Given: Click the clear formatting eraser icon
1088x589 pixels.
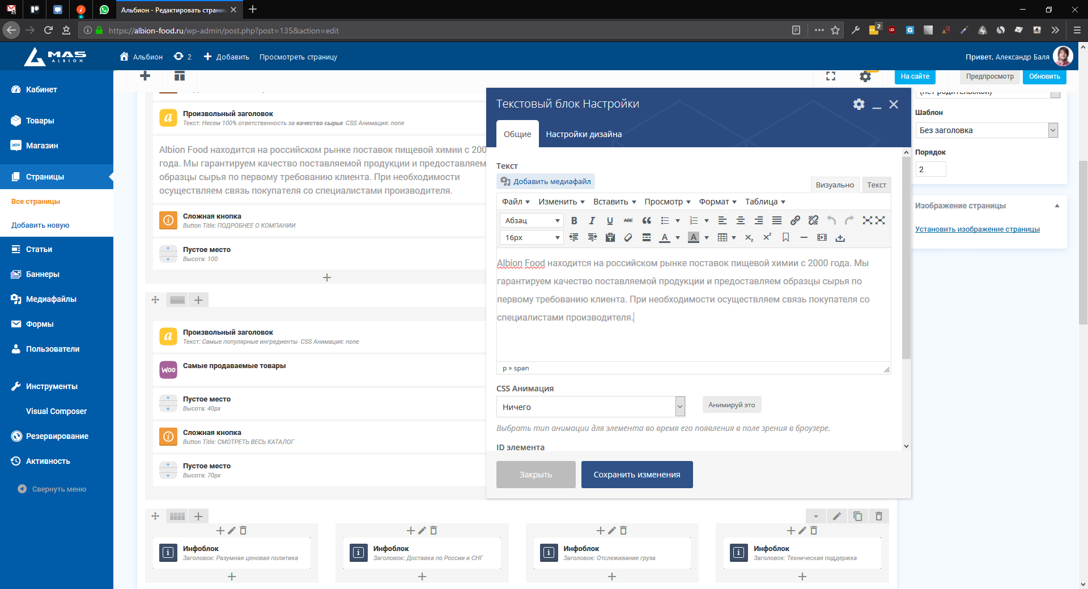Looking at the screenshot, I should click(628, 238).
